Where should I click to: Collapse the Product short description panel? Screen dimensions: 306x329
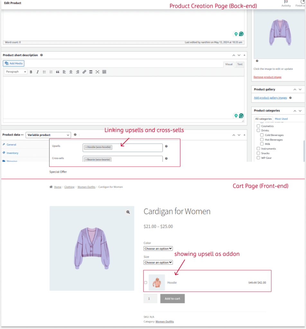244,55
